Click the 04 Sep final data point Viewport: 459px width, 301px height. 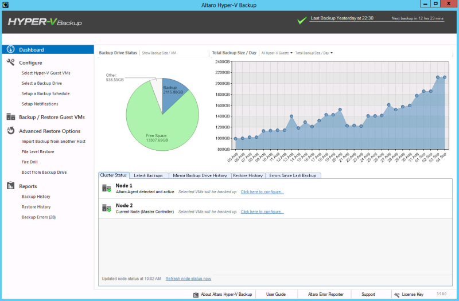[445, 77]
